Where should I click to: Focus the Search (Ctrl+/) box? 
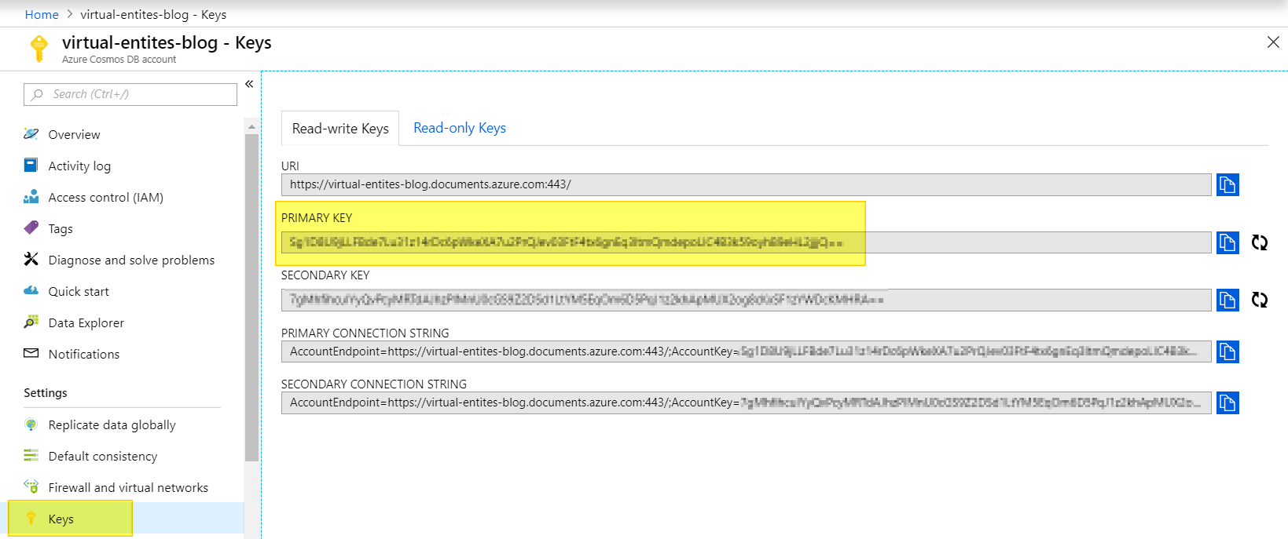pos(130,94)
